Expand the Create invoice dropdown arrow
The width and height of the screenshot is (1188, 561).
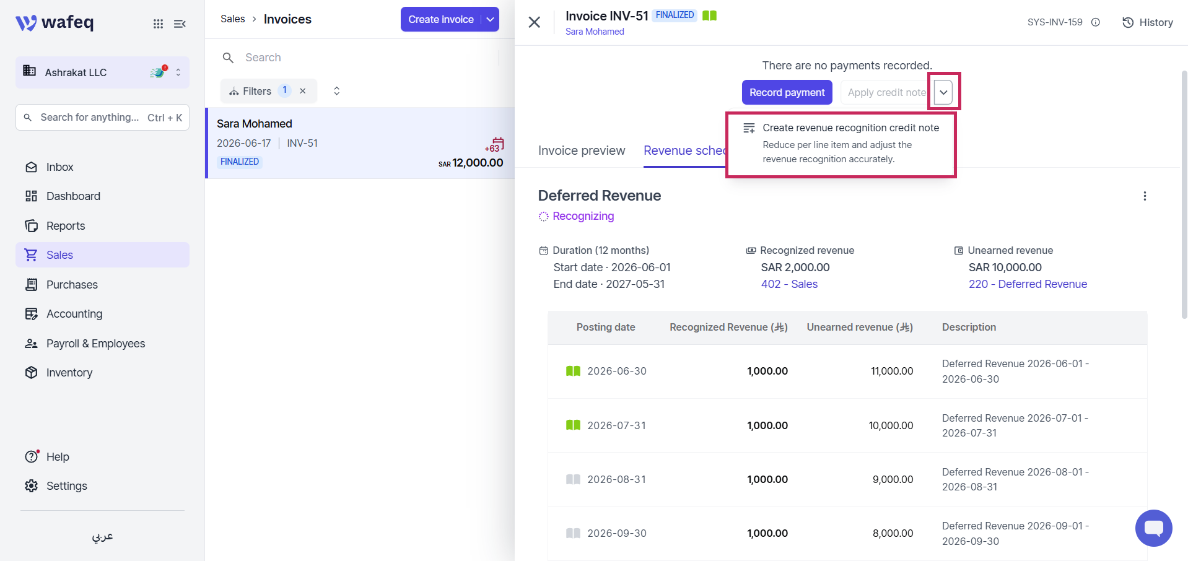(490, 19)
